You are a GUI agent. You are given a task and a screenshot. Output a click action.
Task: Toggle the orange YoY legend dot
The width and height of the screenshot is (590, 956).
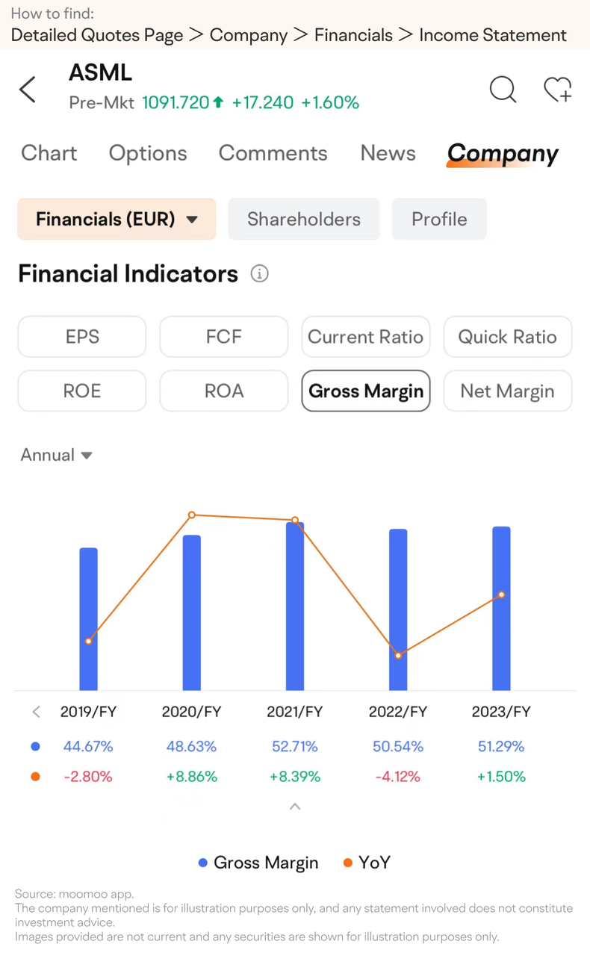coord(347,863)
